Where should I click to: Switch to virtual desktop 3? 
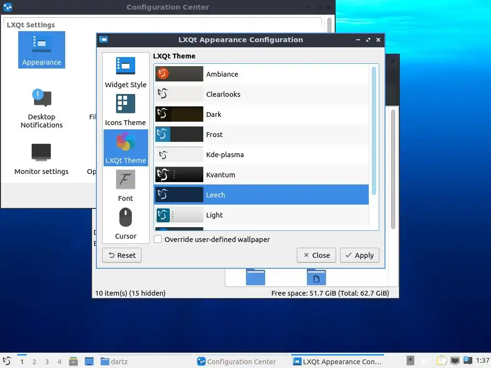tap(47, 362)
